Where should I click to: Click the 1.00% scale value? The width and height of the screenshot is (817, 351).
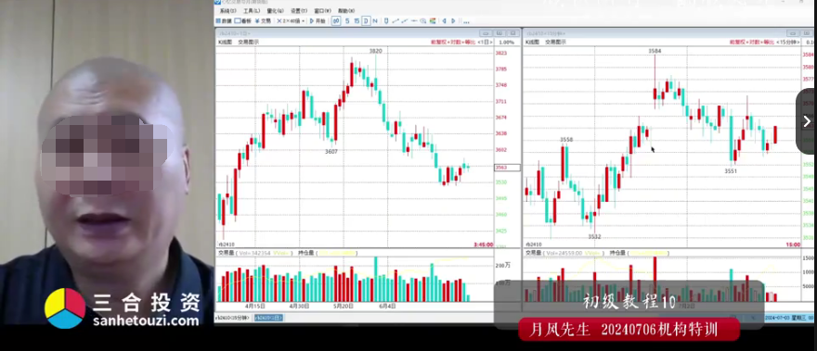pos(507,42)
